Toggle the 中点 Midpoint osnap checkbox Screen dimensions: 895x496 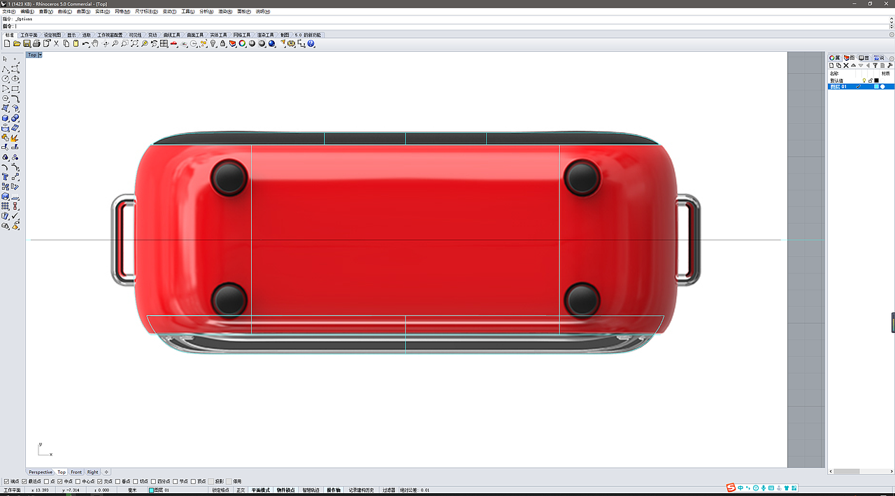coord(60,481)
